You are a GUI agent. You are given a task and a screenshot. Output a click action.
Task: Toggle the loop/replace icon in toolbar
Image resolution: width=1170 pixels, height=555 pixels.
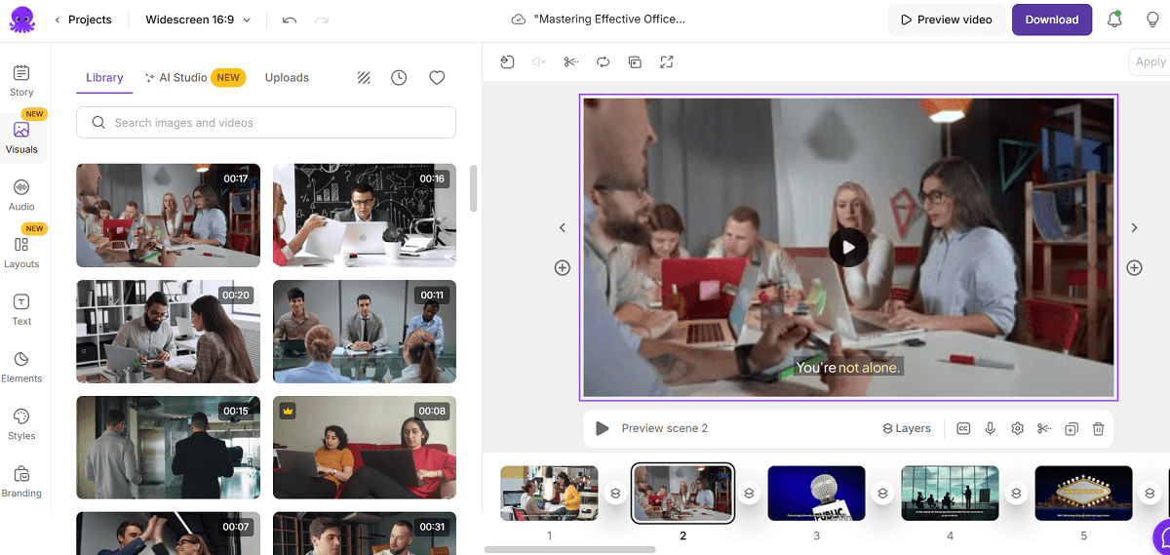(x=604, y=62)
